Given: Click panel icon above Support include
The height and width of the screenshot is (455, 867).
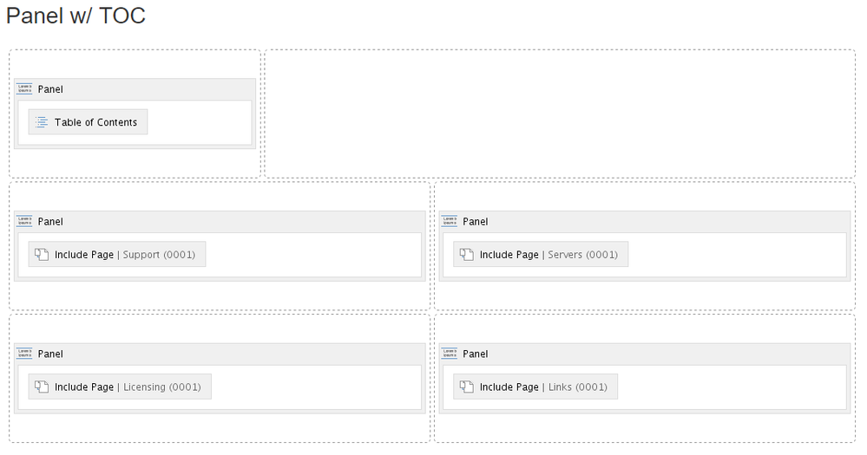Looking at the screenshot, I should click(x=24, y=221).
